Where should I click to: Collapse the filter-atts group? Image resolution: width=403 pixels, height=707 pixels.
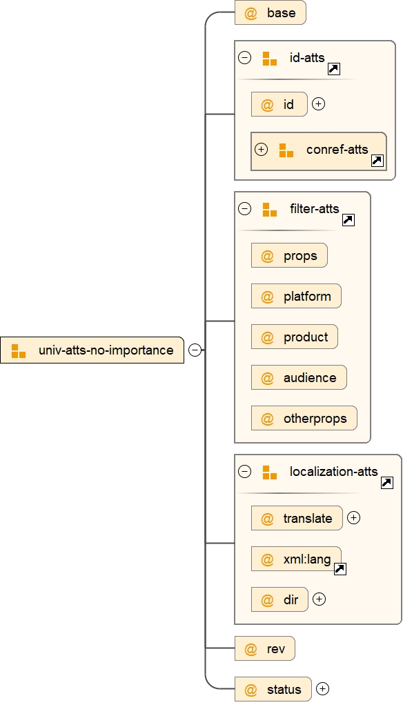pyautogui.click(x=244, y=209)
